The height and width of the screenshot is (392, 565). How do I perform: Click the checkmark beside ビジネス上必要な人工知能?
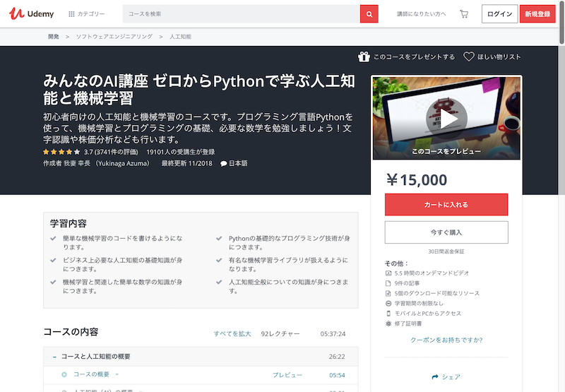54,260
